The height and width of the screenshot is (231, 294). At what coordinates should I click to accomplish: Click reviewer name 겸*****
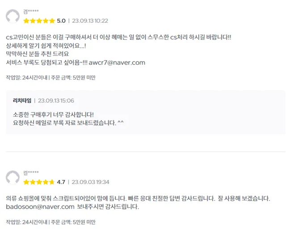tap(31, 12)
